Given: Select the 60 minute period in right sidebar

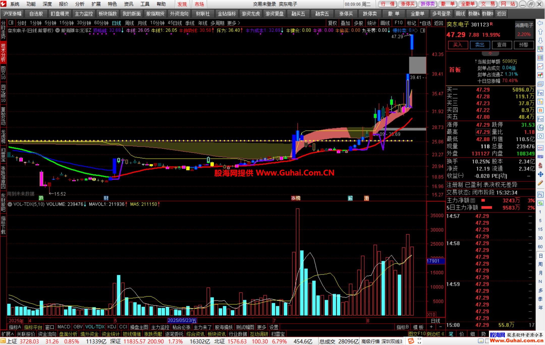Looking at the screenshot, I should pos(540,247).
